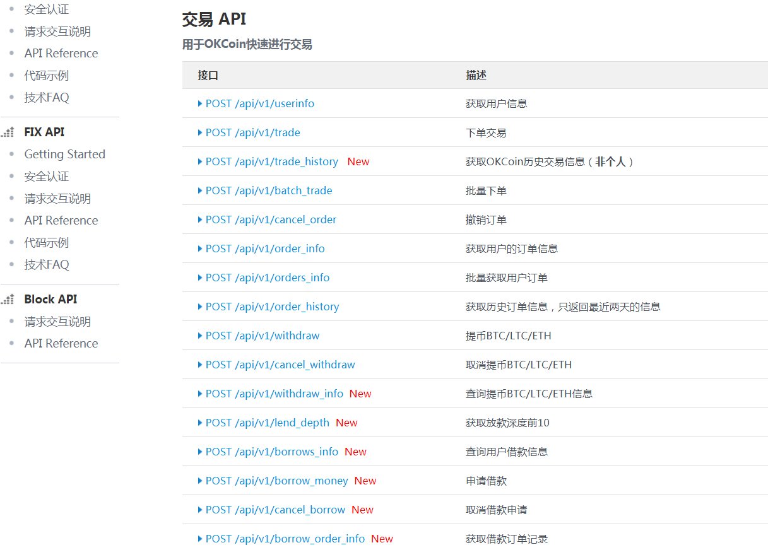Open the POST /api/v1/cancel_order endpoint
Screen dimensions: 768x550
click(x=271, y=219)
